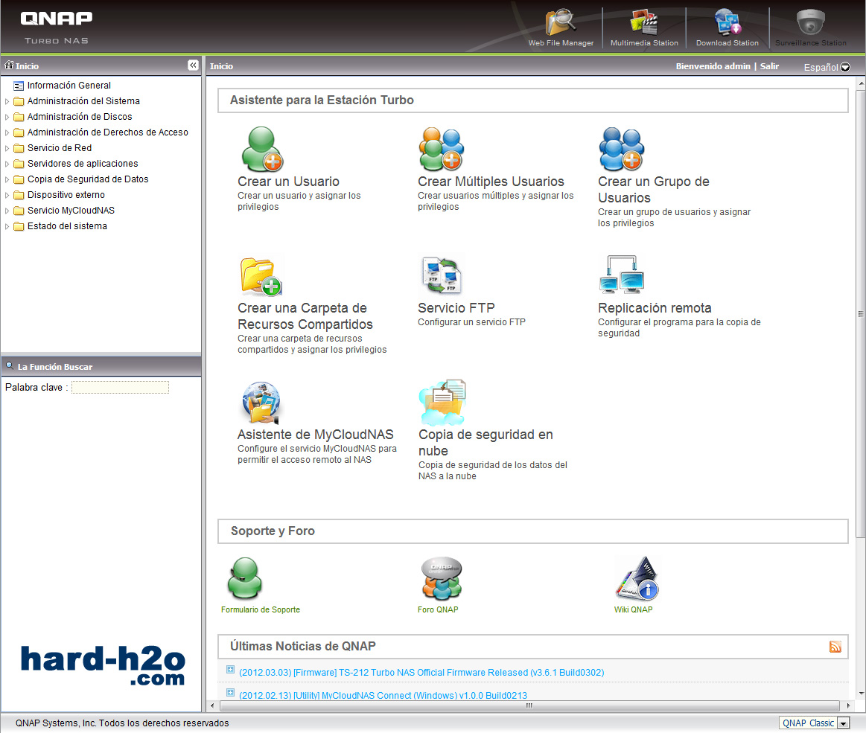
Task: Expand Copia de Seguridad de Datos
Action: tap(7, 179)
